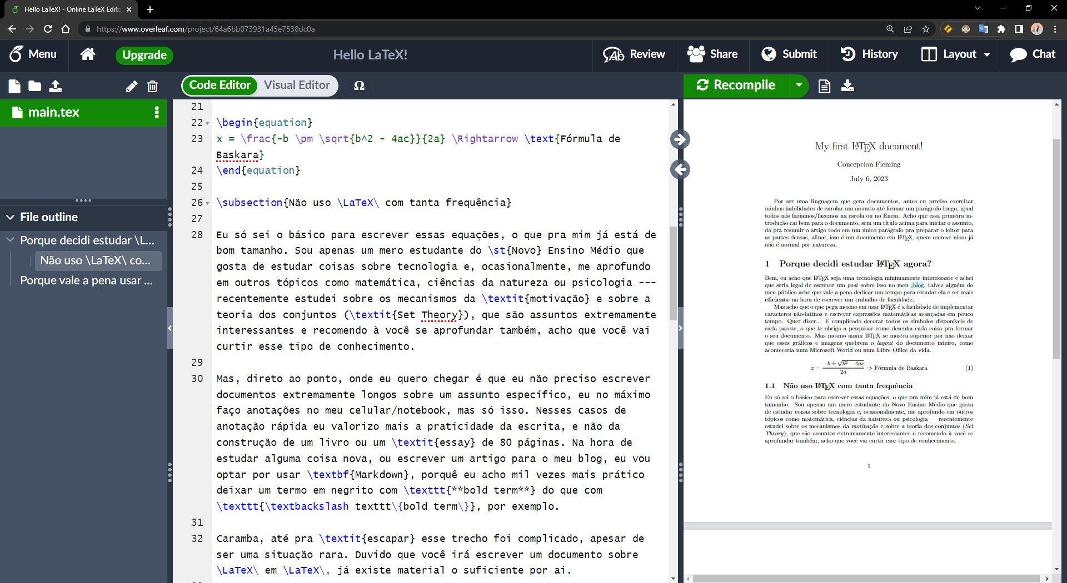
Task: Fold the equation block at line 22
Action: [x=207, y=123]
